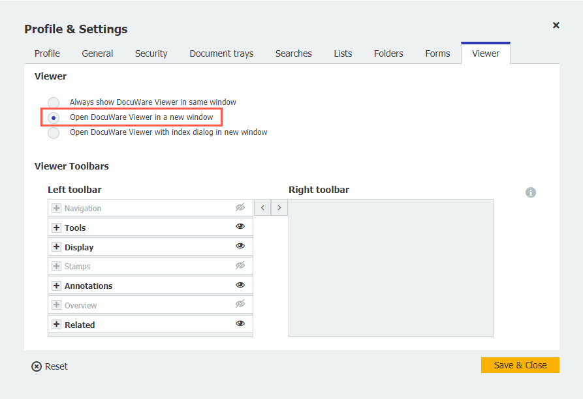The image size is (583, 399).
Task: Reset the viewer settings
Action: (50, 366)
